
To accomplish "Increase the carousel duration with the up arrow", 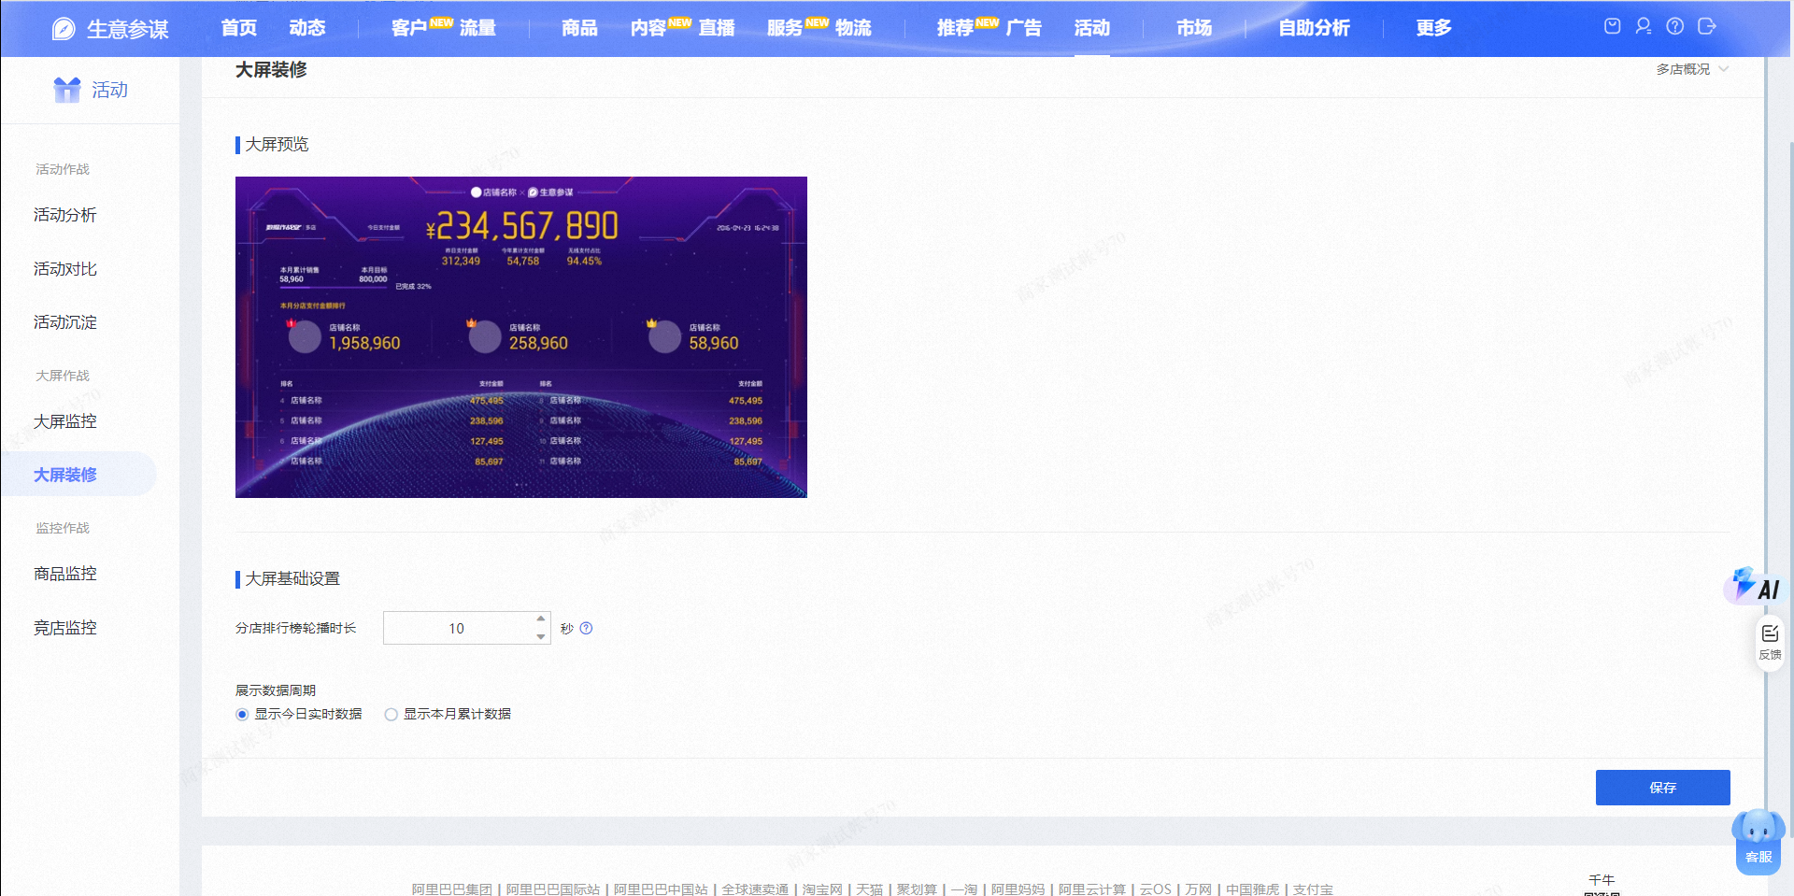I will coord(541,619).
